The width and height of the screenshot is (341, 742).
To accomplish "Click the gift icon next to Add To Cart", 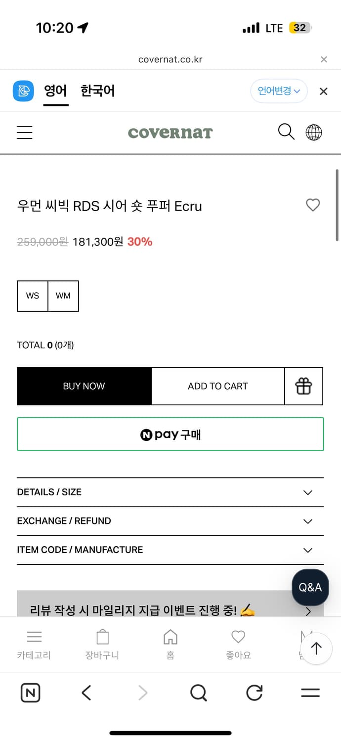I will 303,386.
